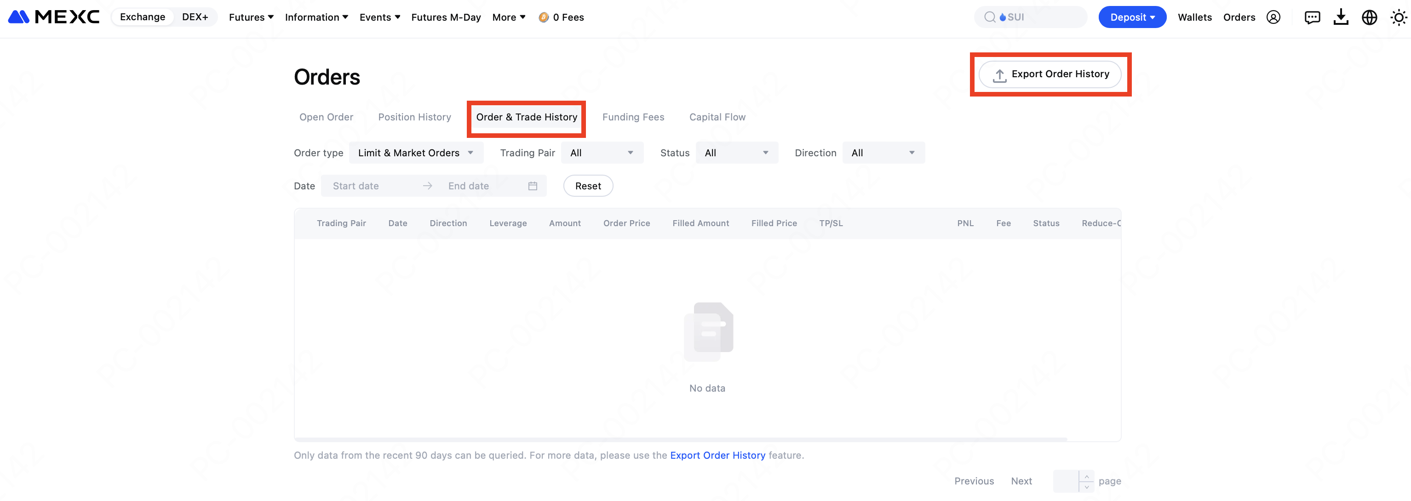Toggle light/dark theme sun icon
This screenshot has height=501, width=1411.
[x=1398, y=17]
